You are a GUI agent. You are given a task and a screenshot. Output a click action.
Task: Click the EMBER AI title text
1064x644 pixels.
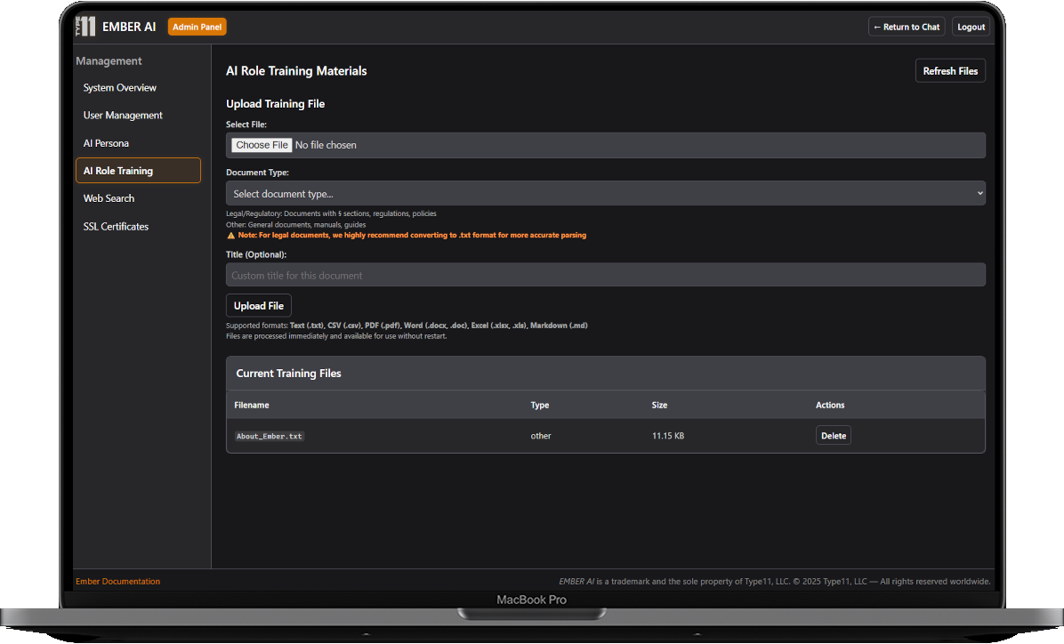coord(129,27)
